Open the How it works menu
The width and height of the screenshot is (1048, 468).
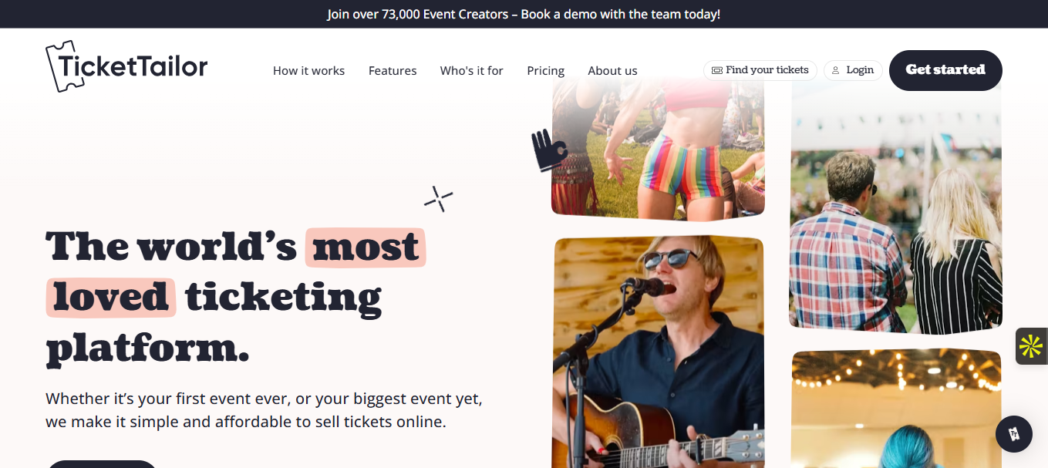tap(308, 71)
